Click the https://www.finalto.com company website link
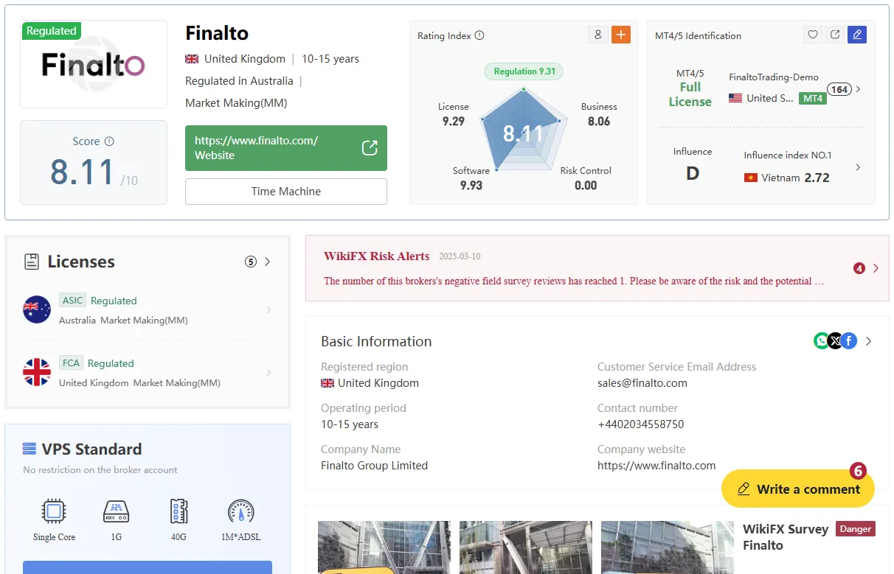The width and height of the screenshot is (894, 574). tap(656, 466)
